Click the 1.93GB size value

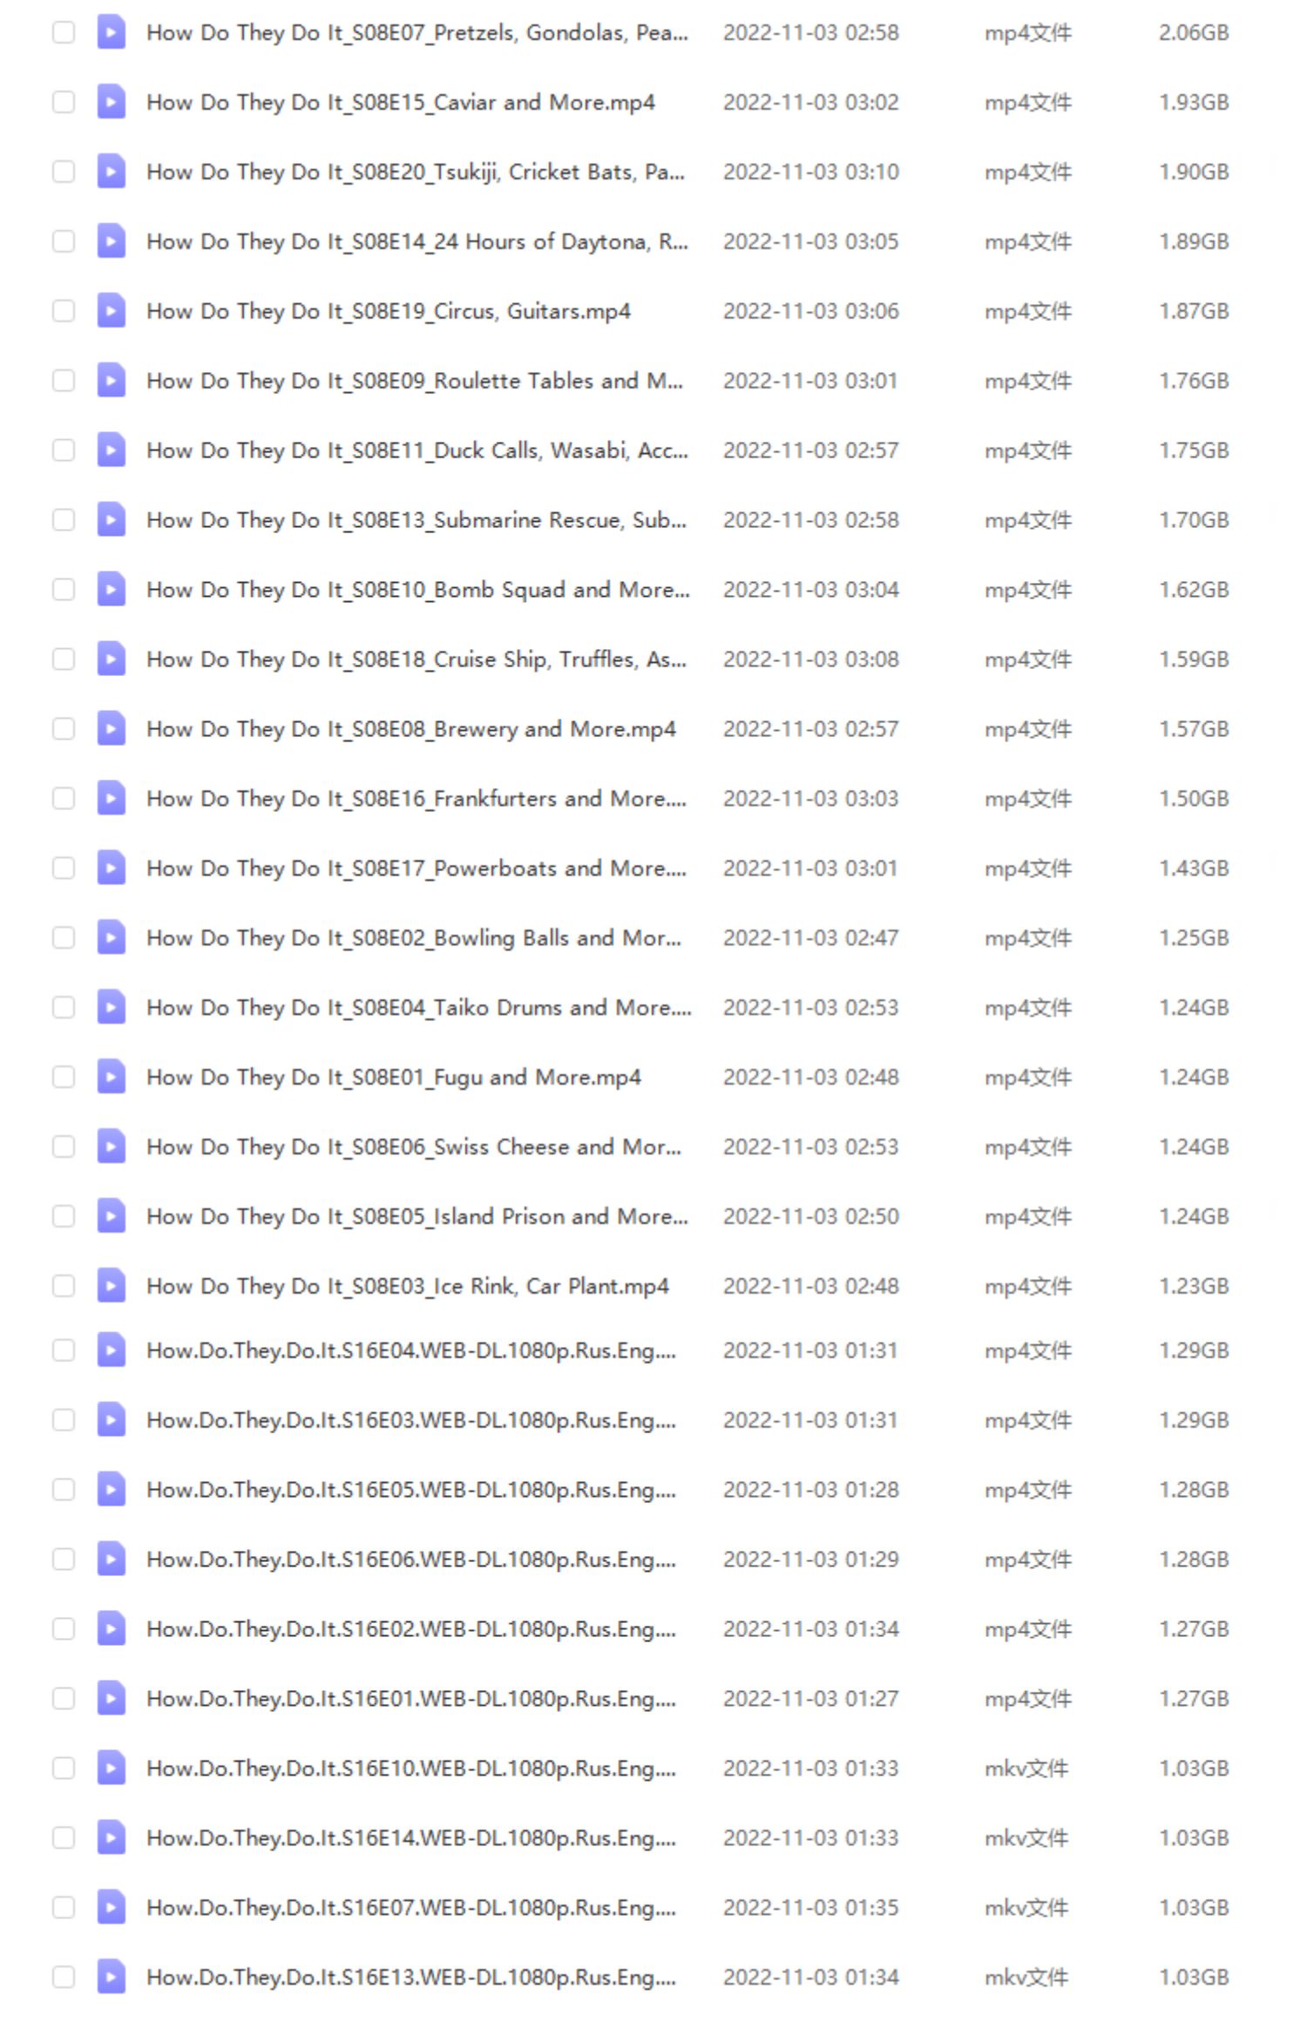[1194, 102]
